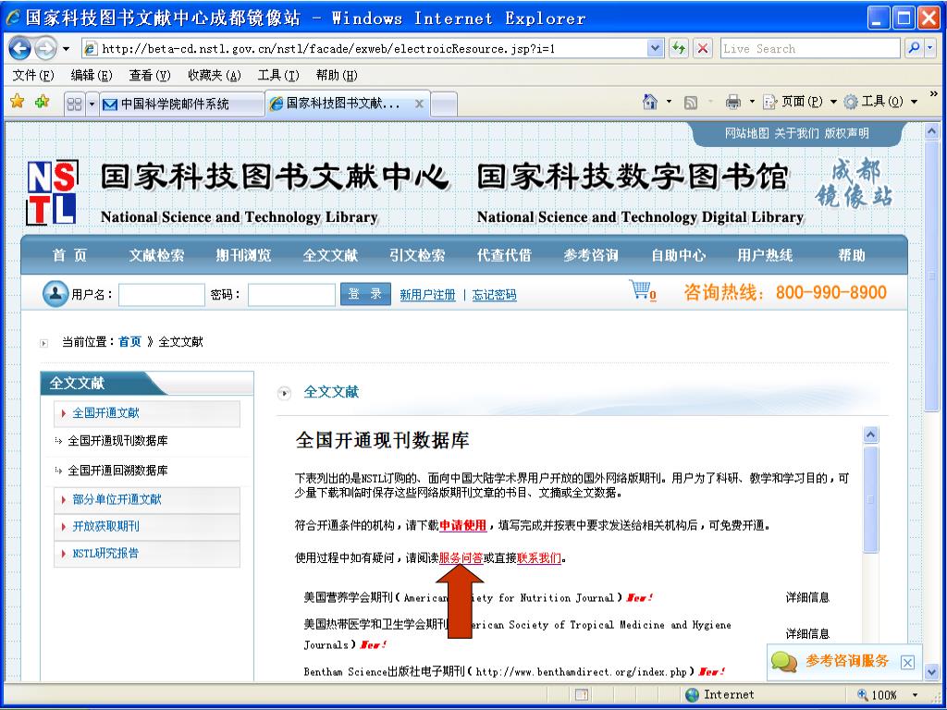947x710 pixels.
Task: Click the Live Search input box
Action: click(810, 49)
